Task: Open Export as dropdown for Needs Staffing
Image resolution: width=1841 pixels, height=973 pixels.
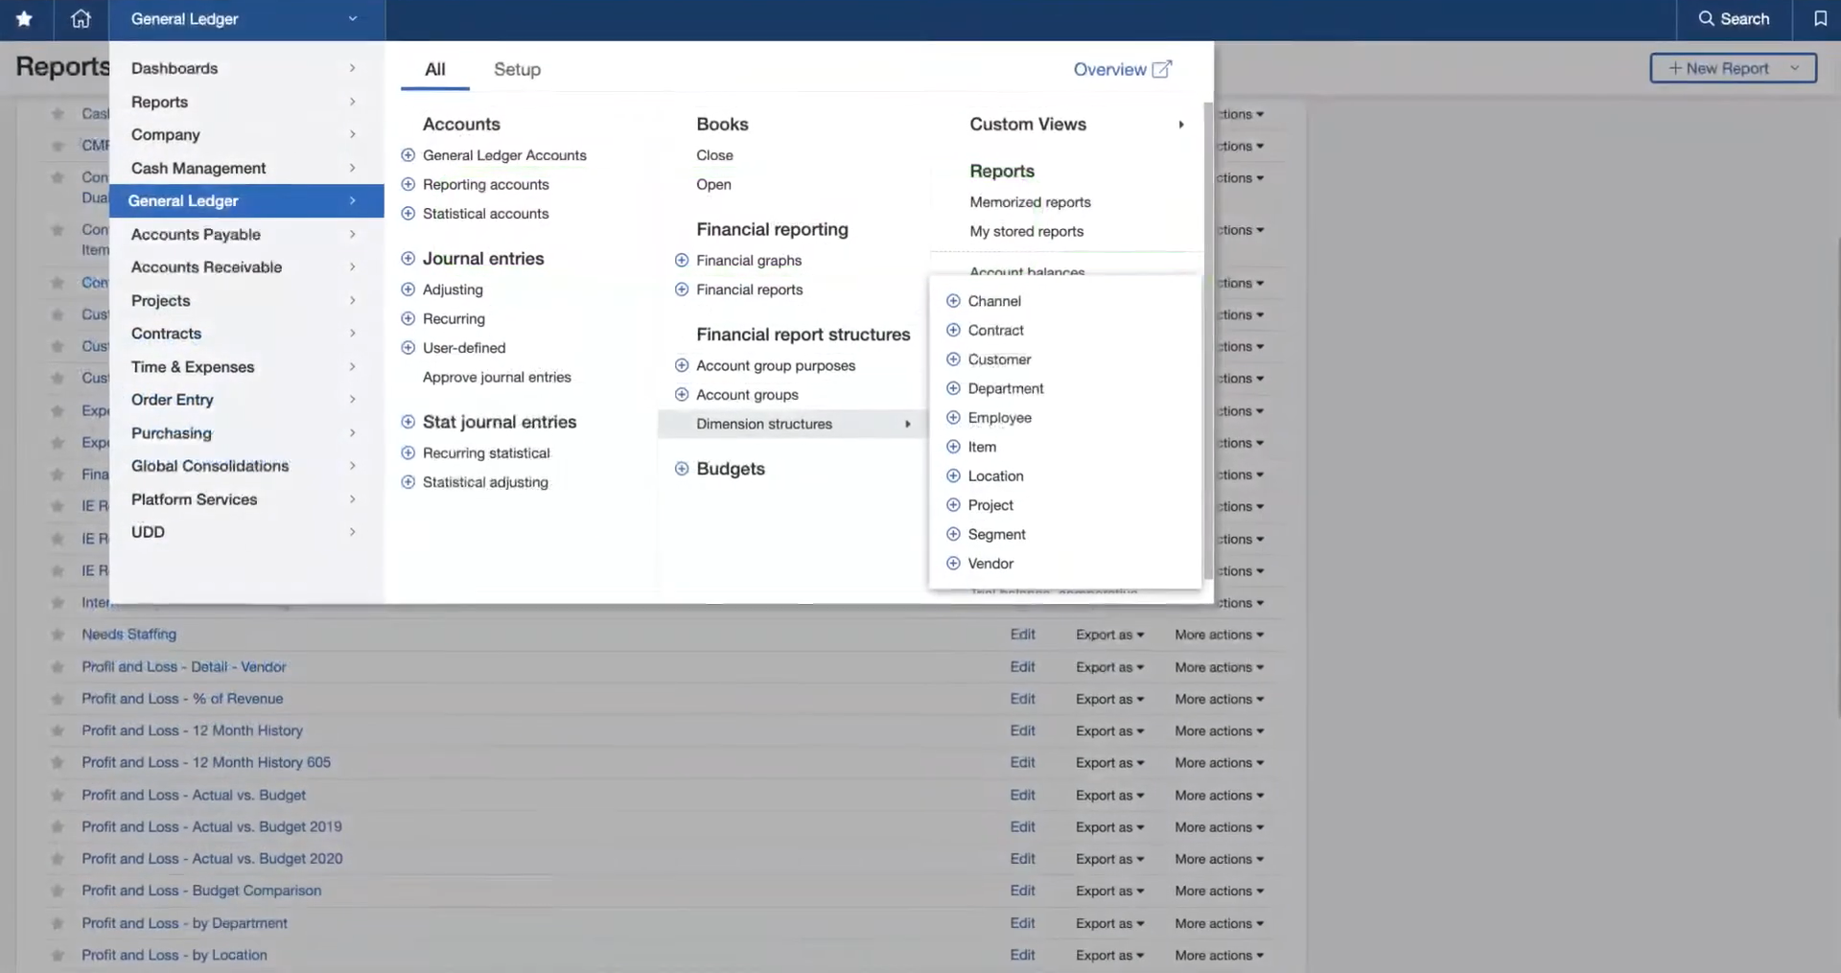Action: (x=1109, y=635)
